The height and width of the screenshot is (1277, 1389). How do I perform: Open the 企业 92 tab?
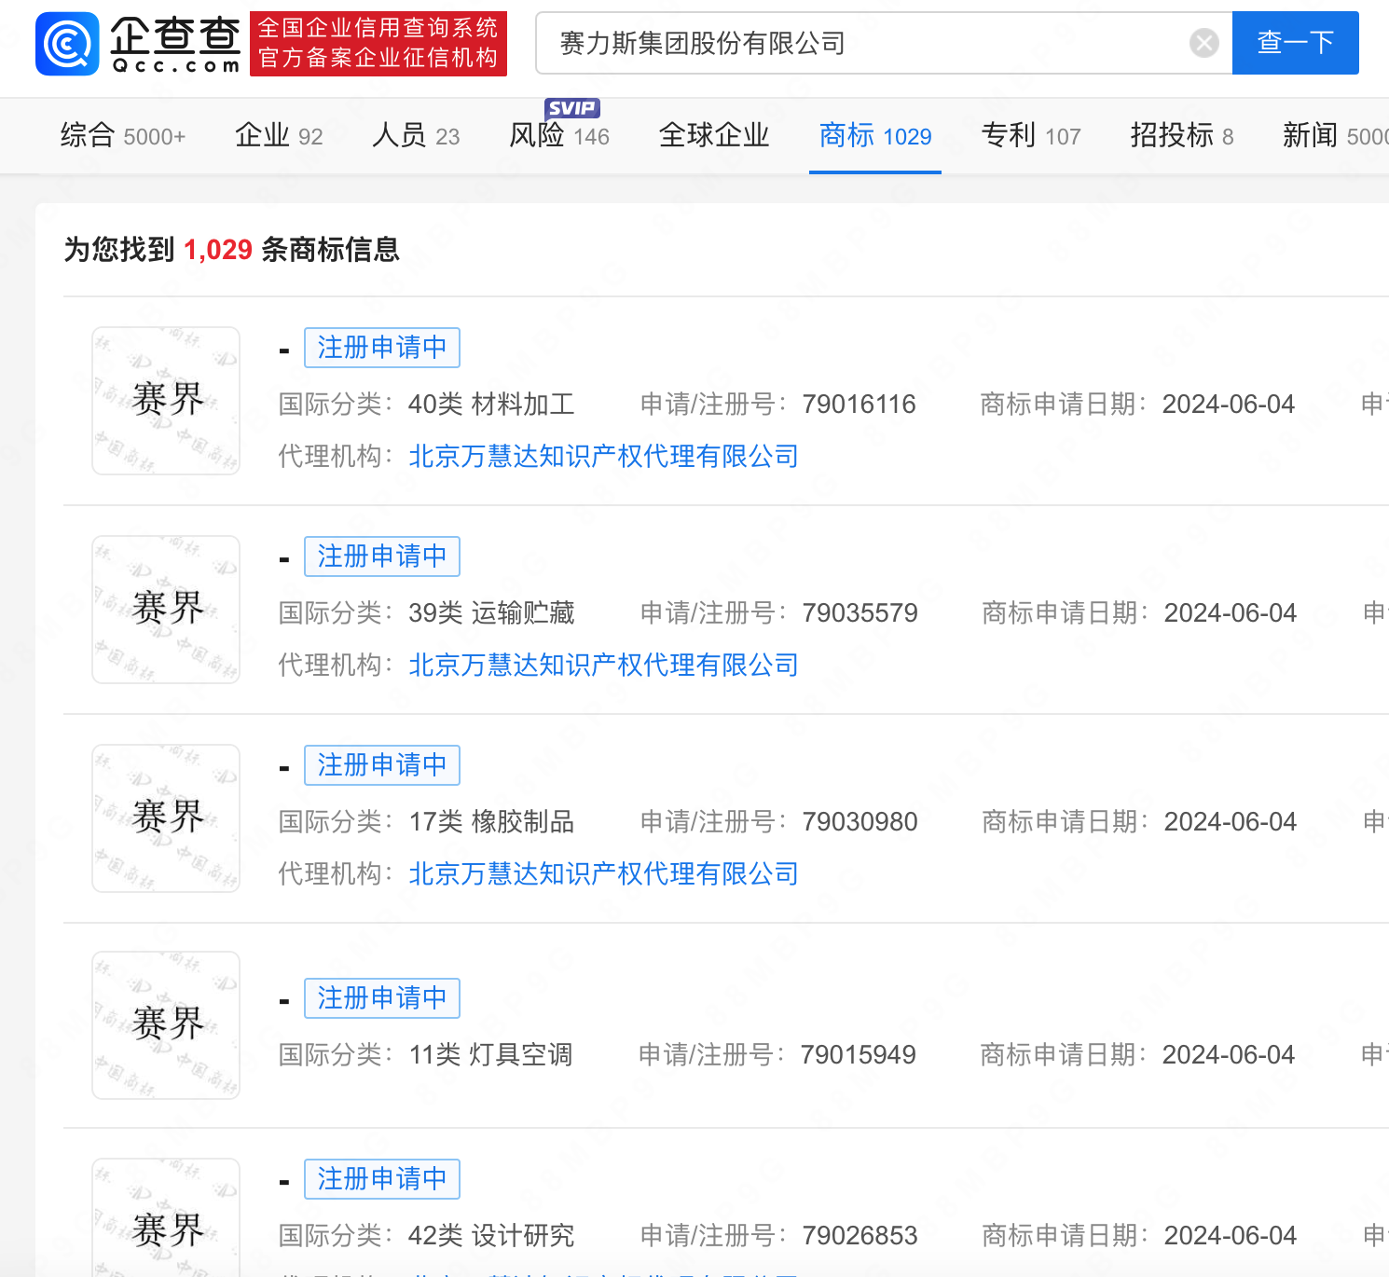278,136
